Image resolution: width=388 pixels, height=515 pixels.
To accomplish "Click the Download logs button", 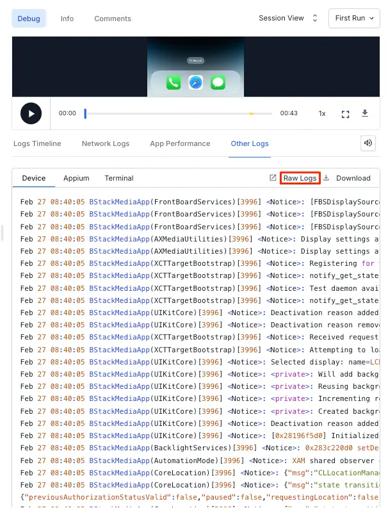I will [x=353, y=178].
